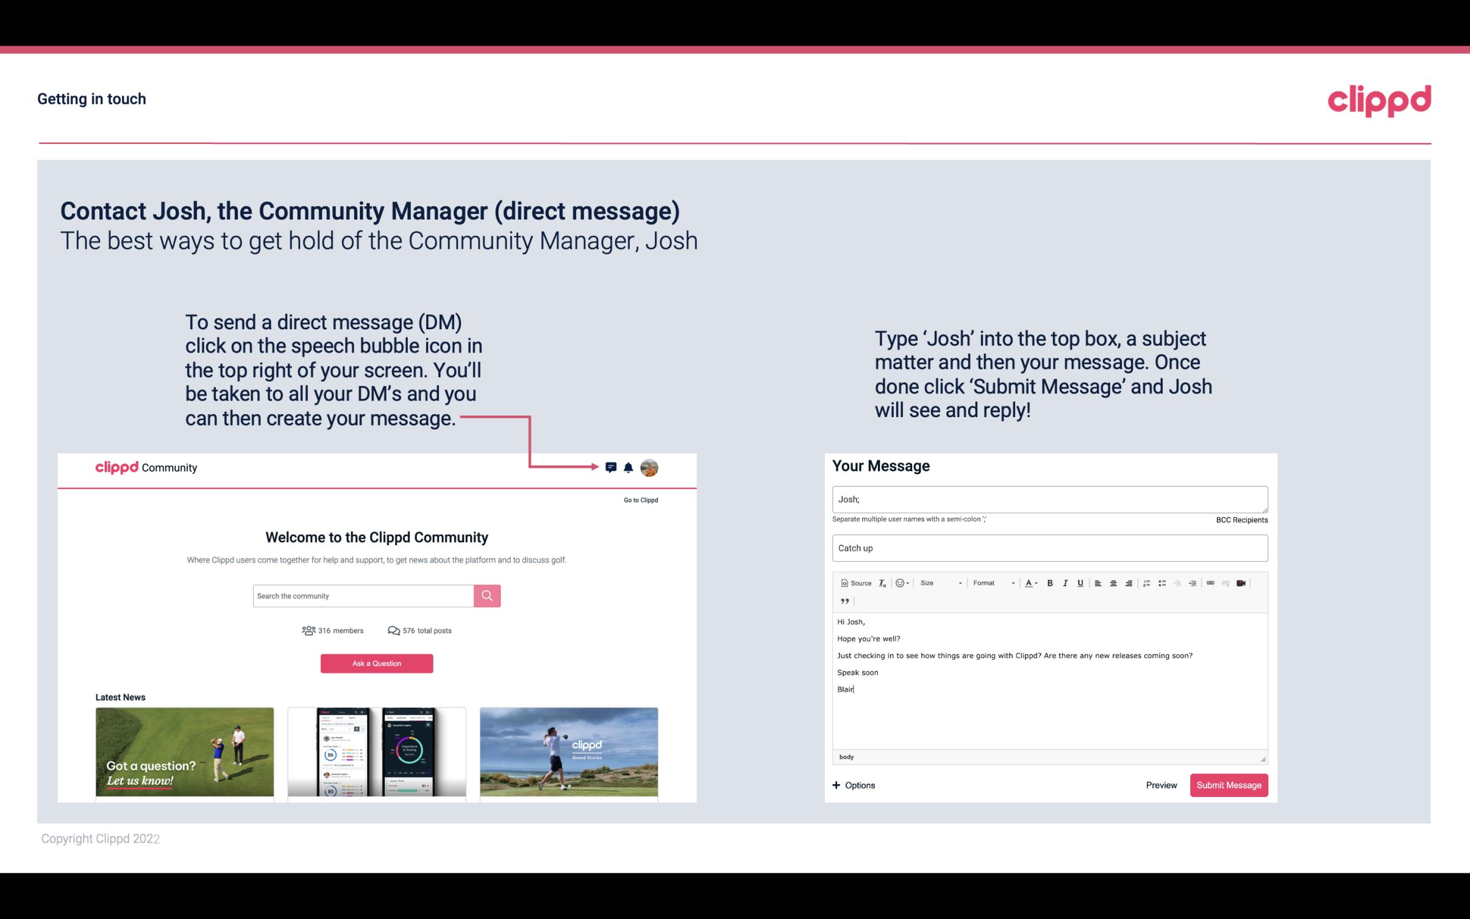Click the bold formatting B icon

tap(1049, 582)
